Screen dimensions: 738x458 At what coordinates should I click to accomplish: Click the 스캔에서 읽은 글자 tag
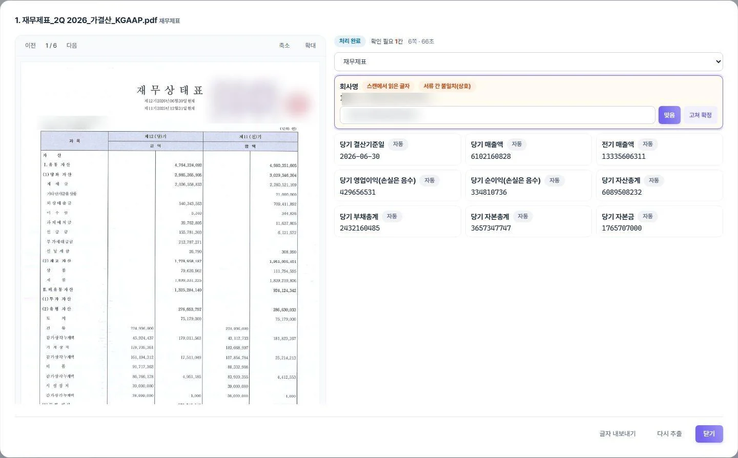click(388, 86)
